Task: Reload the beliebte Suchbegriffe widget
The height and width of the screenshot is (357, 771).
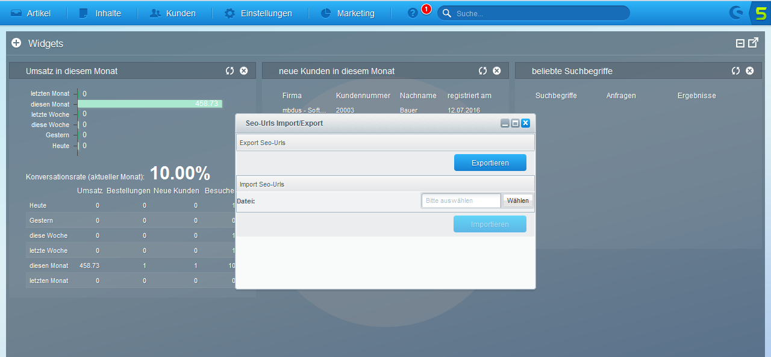Action: point(735,71)
